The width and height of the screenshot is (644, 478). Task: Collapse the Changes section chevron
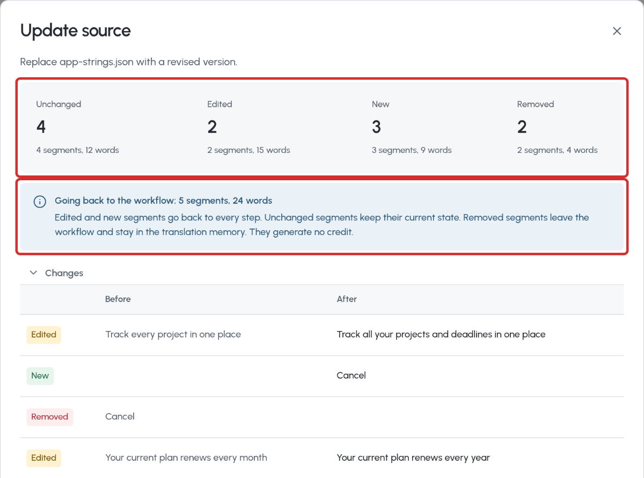click(33, 273)
